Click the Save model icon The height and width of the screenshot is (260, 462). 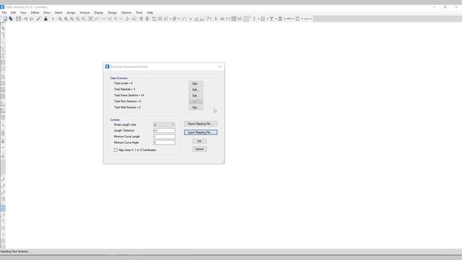pos(19,19)
